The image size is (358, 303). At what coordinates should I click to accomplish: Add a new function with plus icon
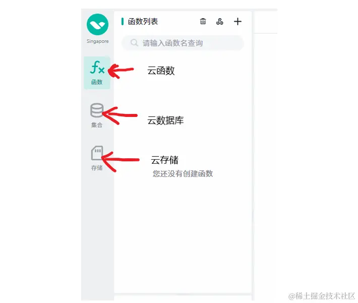click(237, 22)
